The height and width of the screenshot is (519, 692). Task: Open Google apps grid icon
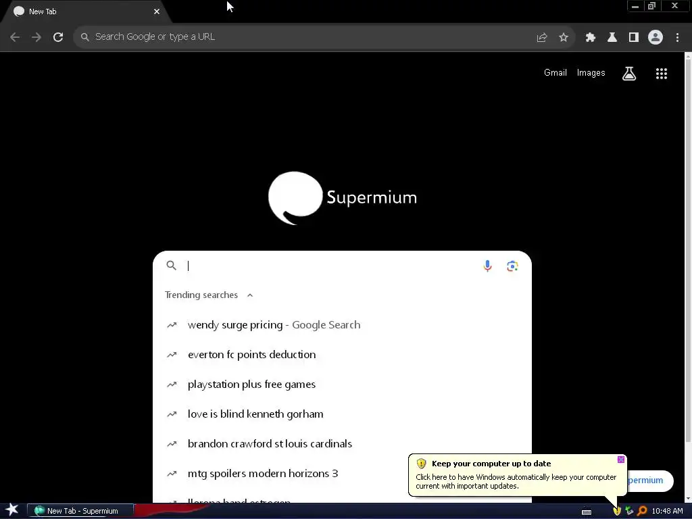(661, 74)
